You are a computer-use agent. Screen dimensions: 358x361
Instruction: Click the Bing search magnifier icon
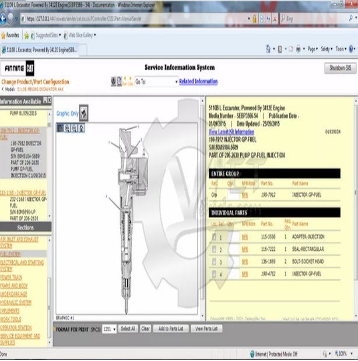tap(350, 18)
